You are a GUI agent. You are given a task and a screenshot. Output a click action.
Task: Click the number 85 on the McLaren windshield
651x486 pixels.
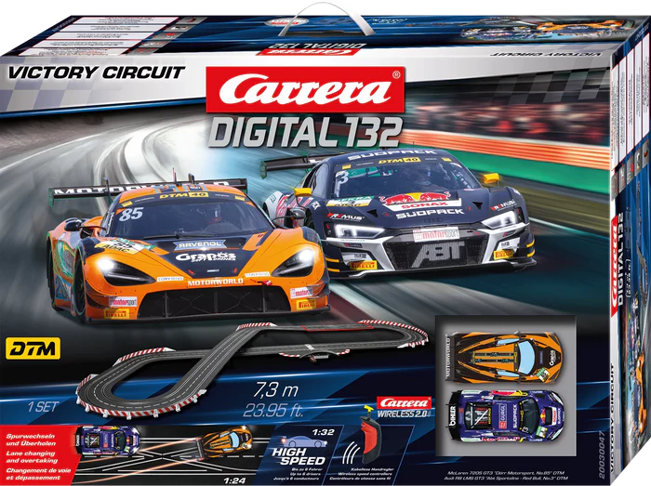click(131, 215)
